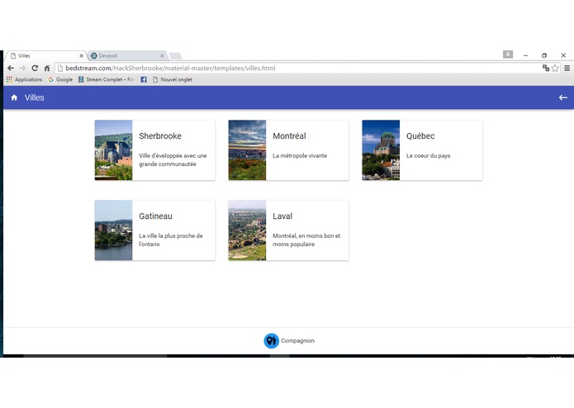
Task: Click 'Ville d'éveloppée avec une grande communautée' text
Action: pyautogui.click(x=173, y=160)
